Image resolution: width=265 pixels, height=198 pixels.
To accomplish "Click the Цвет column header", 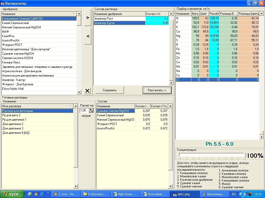I will tap(204, 14).
